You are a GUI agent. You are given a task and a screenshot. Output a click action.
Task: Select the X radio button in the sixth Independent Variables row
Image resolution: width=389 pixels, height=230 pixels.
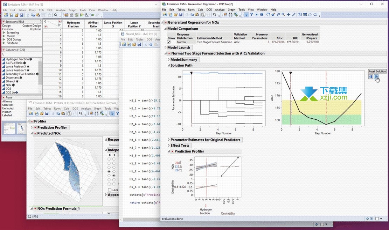pos(109,180)
